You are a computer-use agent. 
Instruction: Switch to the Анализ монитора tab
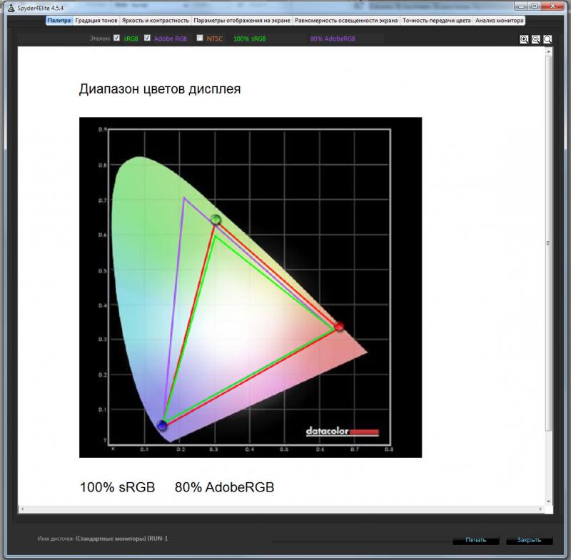tap(499, 21)
